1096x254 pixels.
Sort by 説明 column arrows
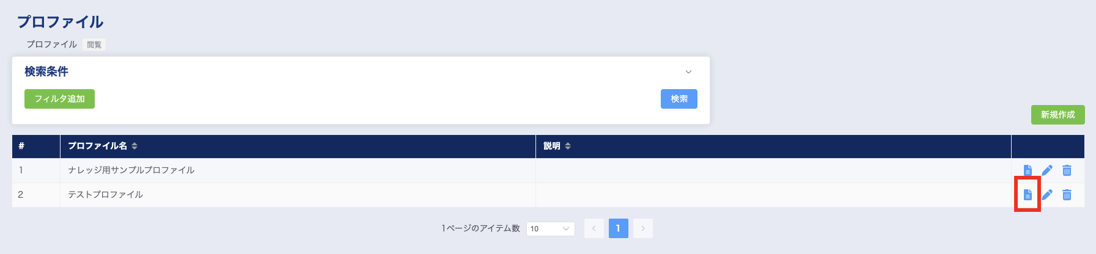568,146
